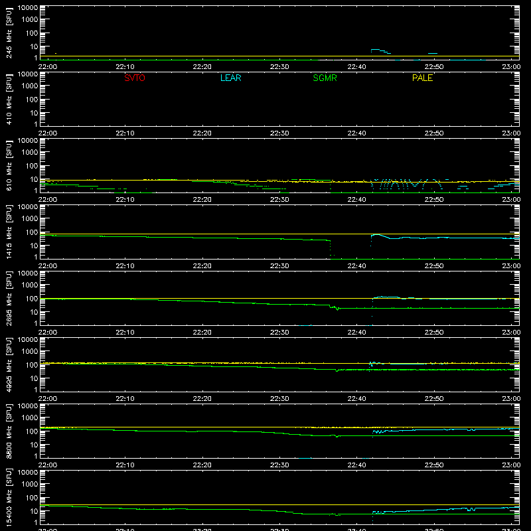
Task: Click 22:20 tick below the 410 MHz plot
Action: click(202, 133)
